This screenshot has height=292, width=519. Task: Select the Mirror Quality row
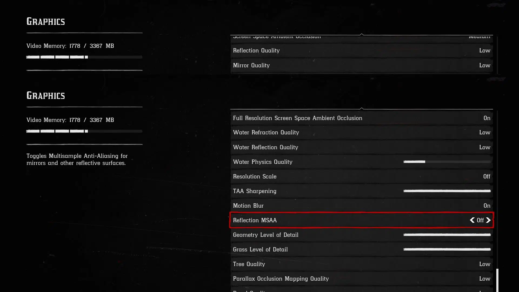362,65
